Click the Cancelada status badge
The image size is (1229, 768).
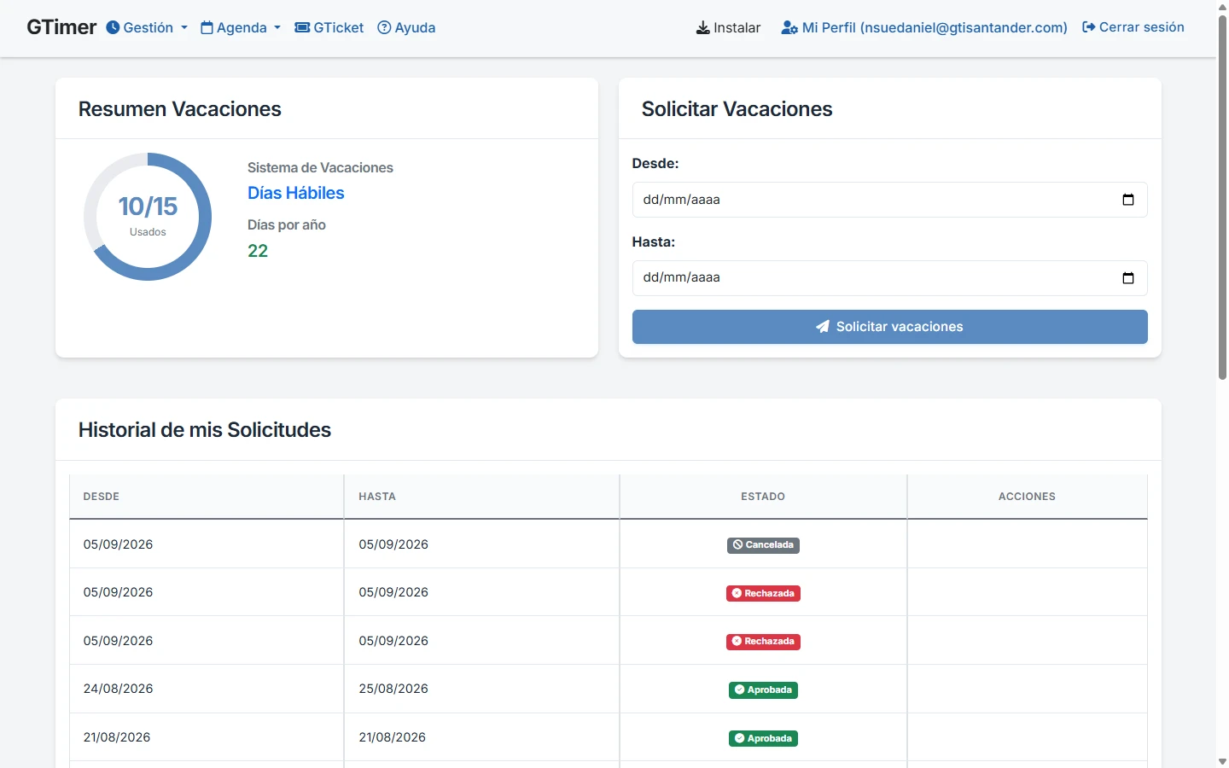tap(763, 545)
